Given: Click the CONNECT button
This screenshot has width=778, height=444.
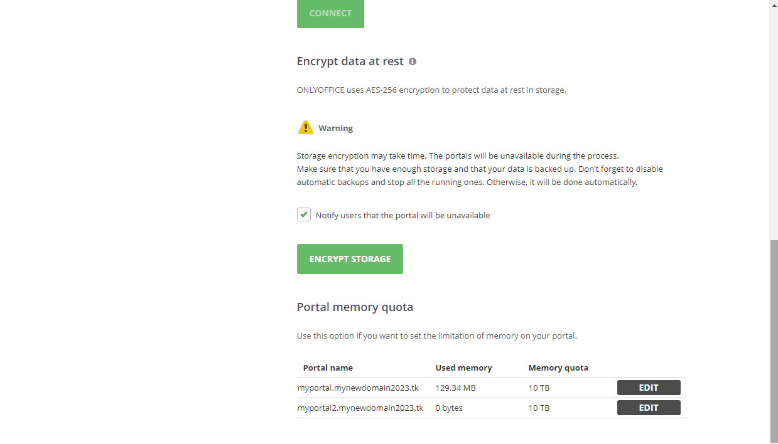Looking at the screenshot, I should 330,13.
